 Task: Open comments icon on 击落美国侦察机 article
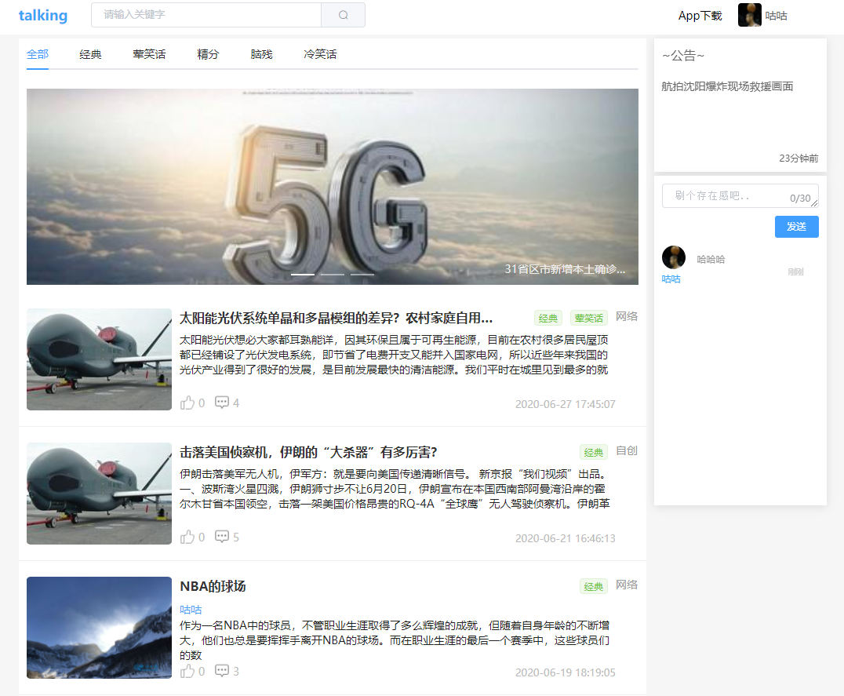tap(222, 537)
